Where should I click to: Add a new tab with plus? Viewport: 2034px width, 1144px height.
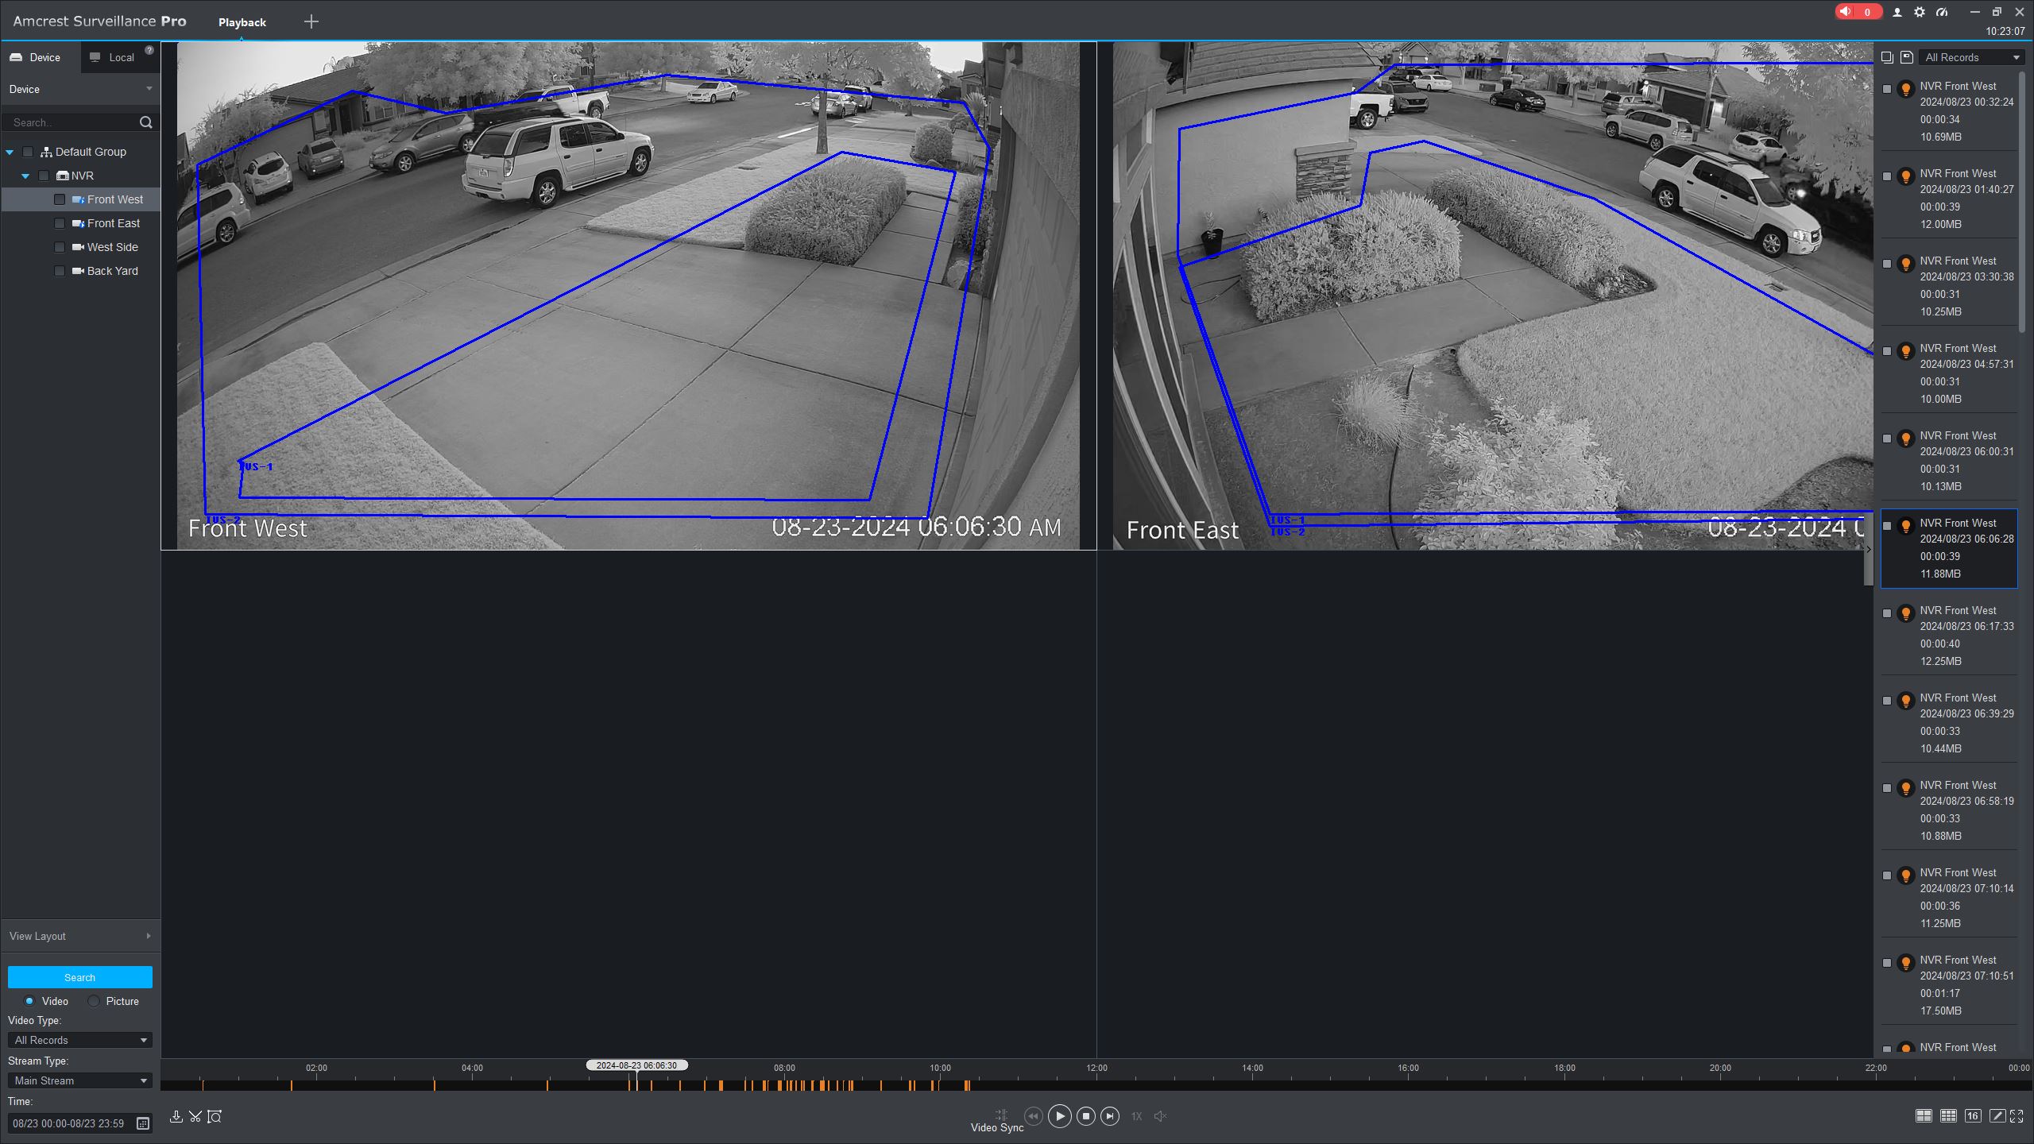(311, 22)
